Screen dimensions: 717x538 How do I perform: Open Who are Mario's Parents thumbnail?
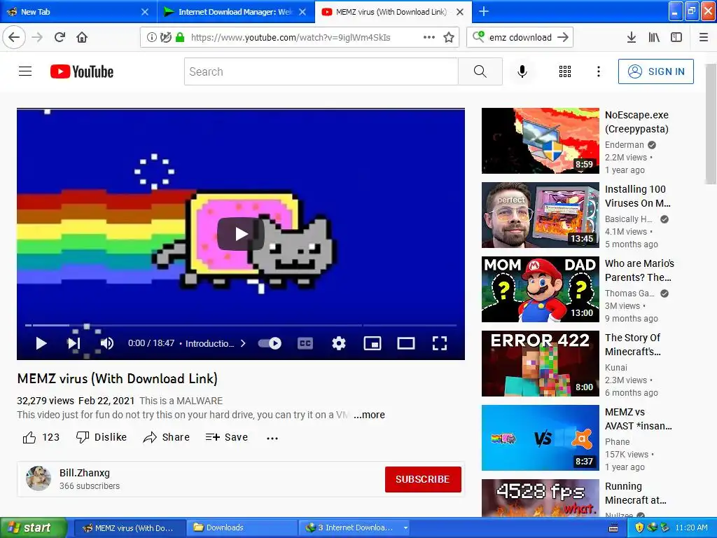pyautogui.click(x=541, y=289)
